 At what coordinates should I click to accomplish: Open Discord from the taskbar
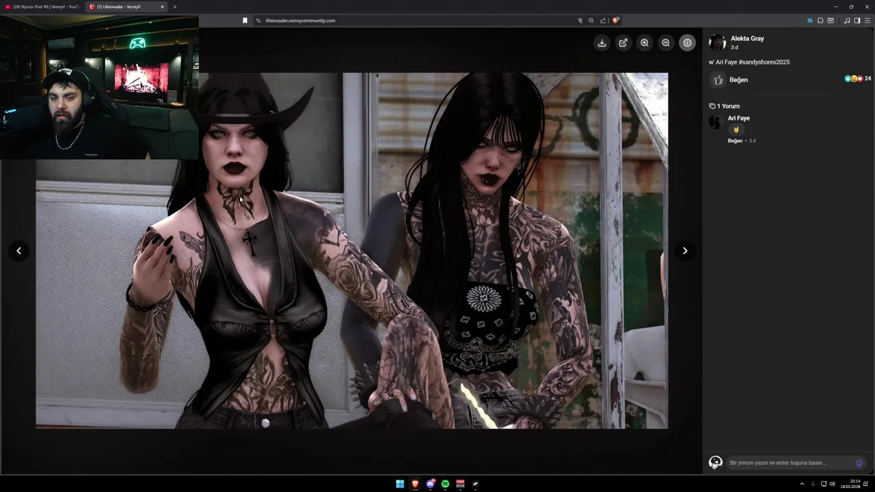[430, 484]
